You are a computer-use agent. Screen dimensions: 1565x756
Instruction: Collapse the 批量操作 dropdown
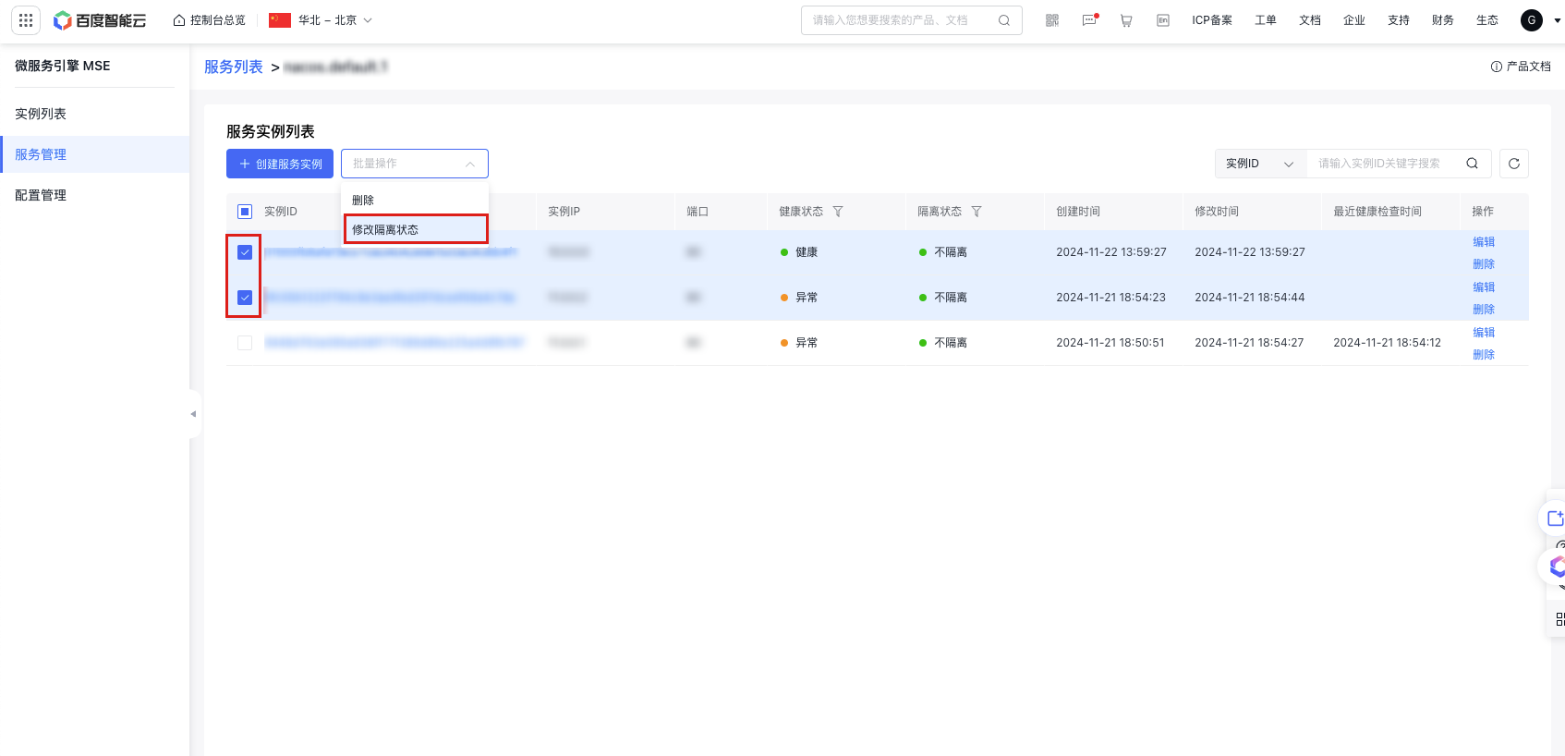coord(415,164)
